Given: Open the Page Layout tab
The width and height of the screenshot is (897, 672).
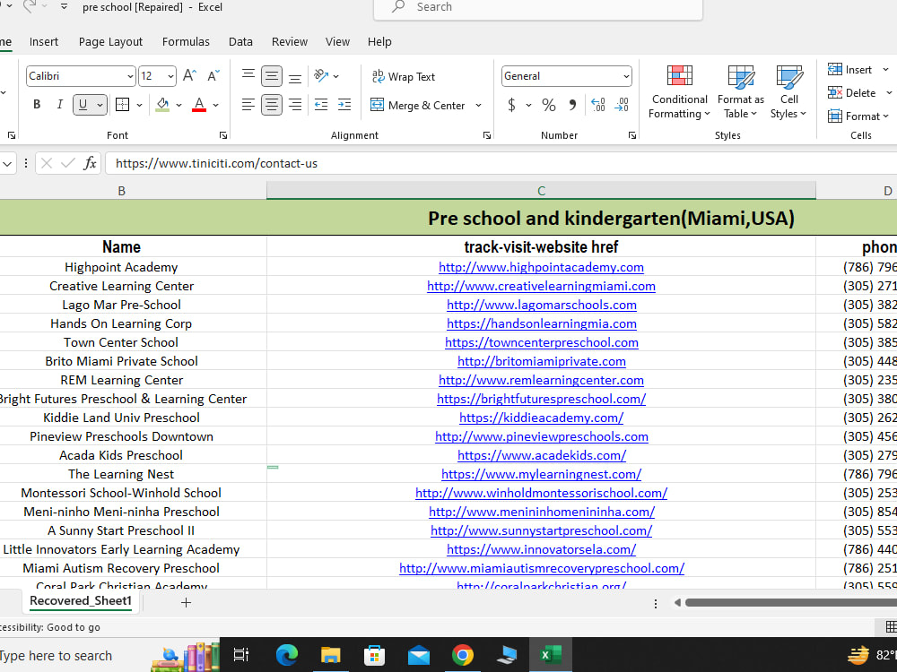Looking at the screenshot, I should [x=110, y=42].
